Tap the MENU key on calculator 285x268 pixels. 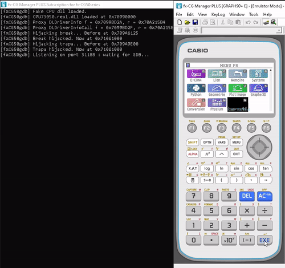[x=237, y=142]
